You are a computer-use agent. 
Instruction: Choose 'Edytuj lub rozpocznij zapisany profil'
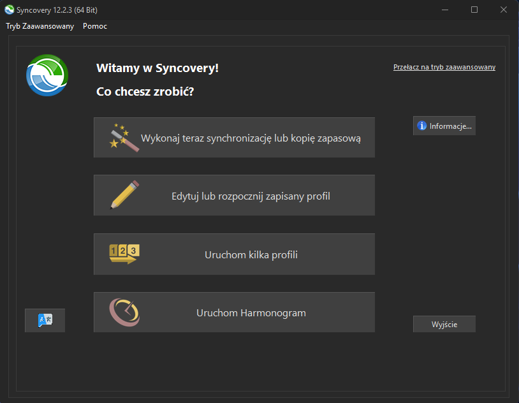point(235,195)
